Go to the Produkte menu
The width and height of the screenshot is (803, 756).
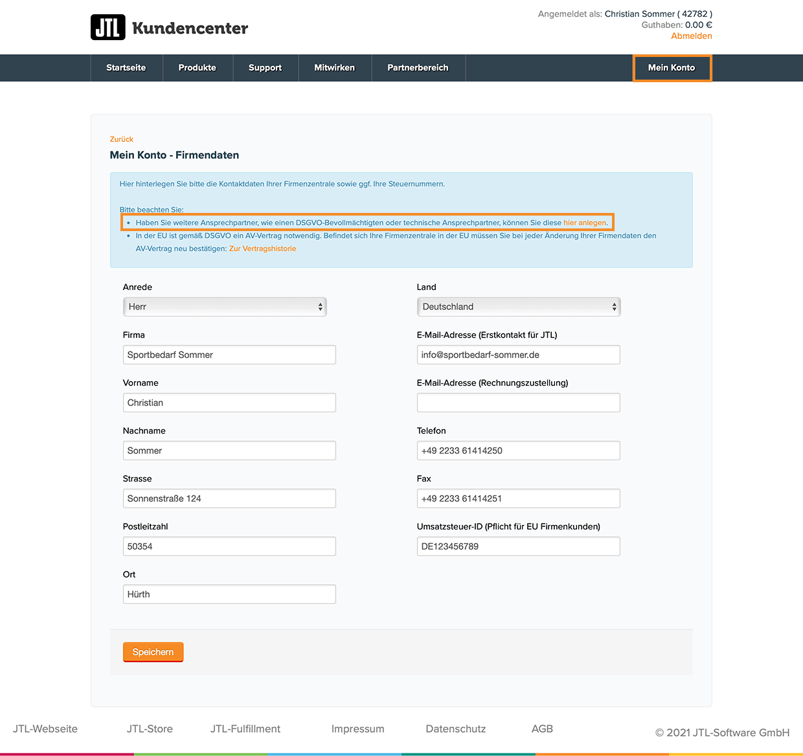[x=197, y=68]
